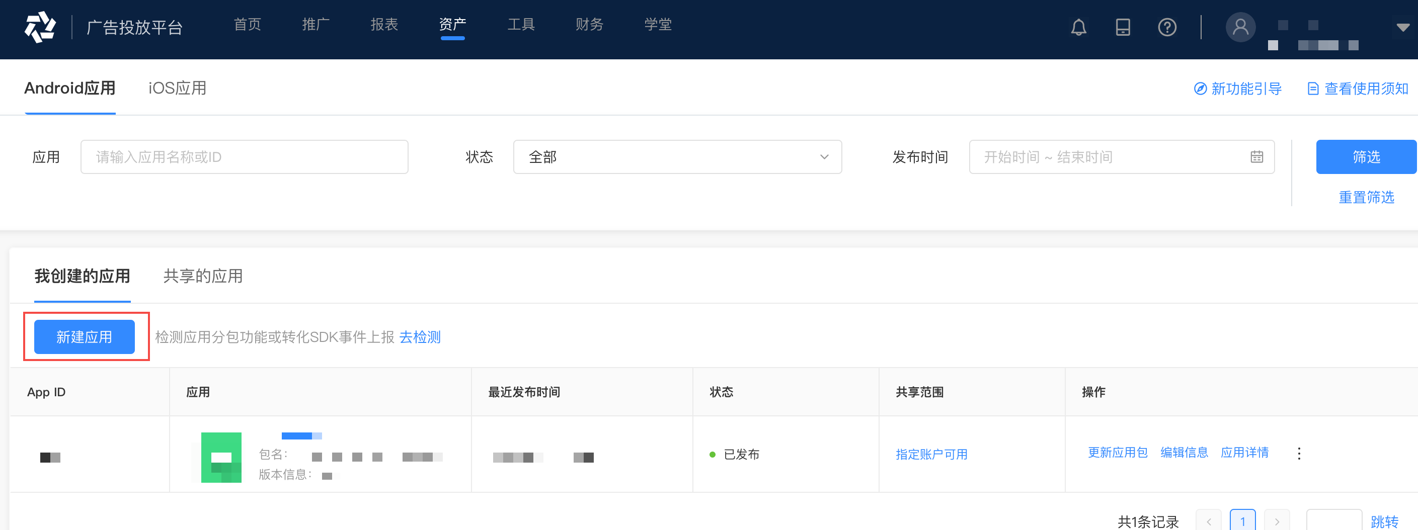Open the notification bell icon
The image size is (1418, 530).
pos(1078,27)
